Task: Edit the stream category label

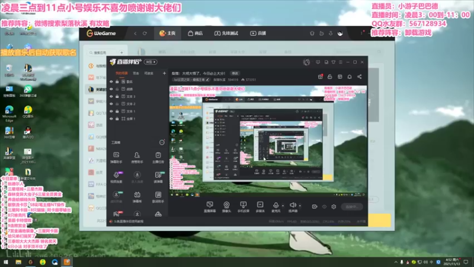Action: pos(191,80)
